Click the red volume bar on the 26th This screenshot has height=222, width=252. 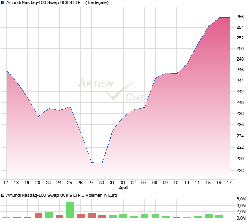click(80, 216)
